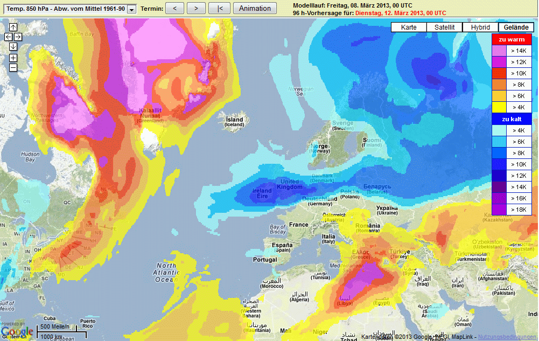Click the 'Suomi (Finland)' map label
Viewport: 539px width, 341px height.
(x=372, y=143)
